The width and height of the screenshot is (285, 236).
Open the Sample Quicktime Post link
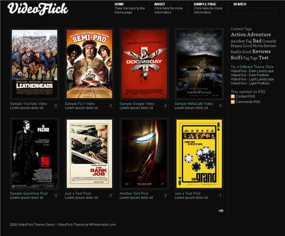pos(28,193)
